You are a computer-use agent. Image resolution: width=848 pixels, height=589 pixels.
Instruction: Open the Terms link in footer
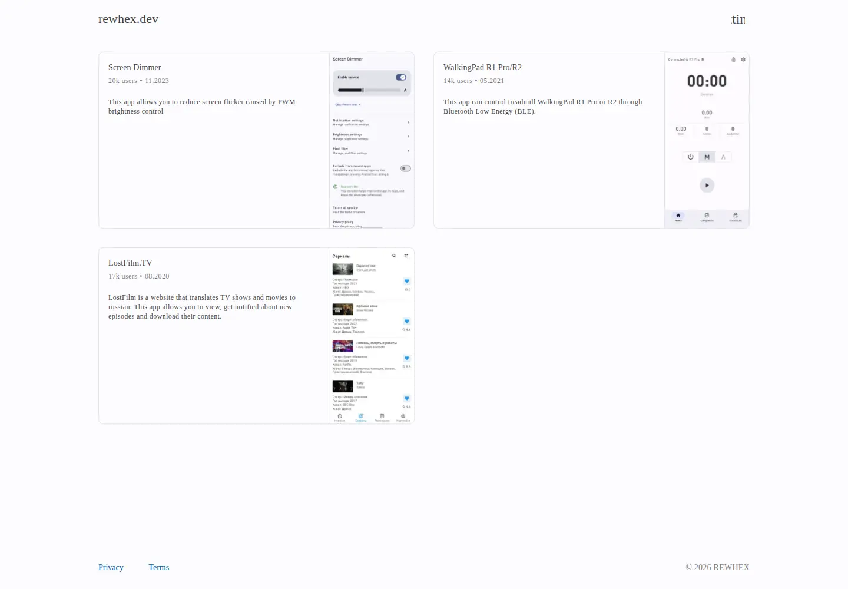tap(159, 567)
